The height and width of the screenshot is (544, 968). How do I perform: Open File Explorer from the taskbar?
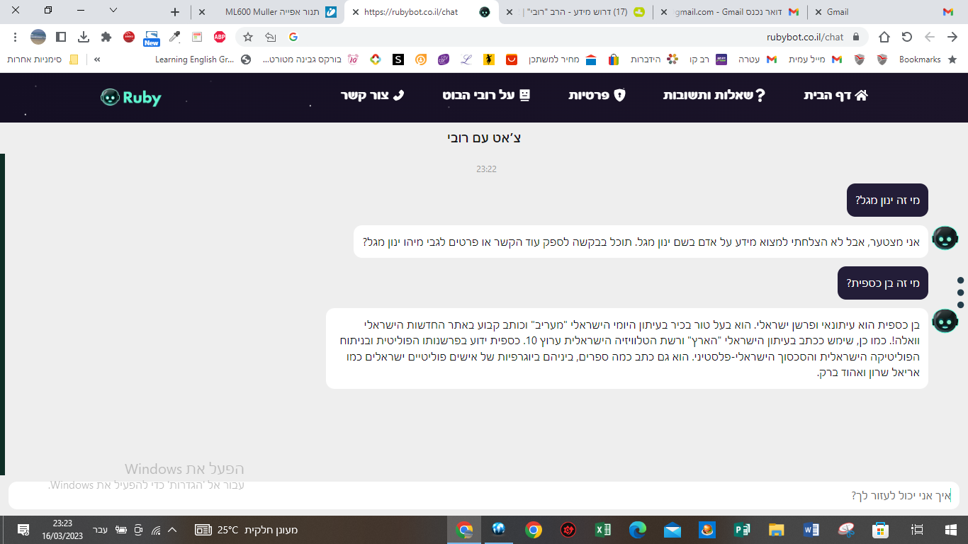[x=777, y=530]
